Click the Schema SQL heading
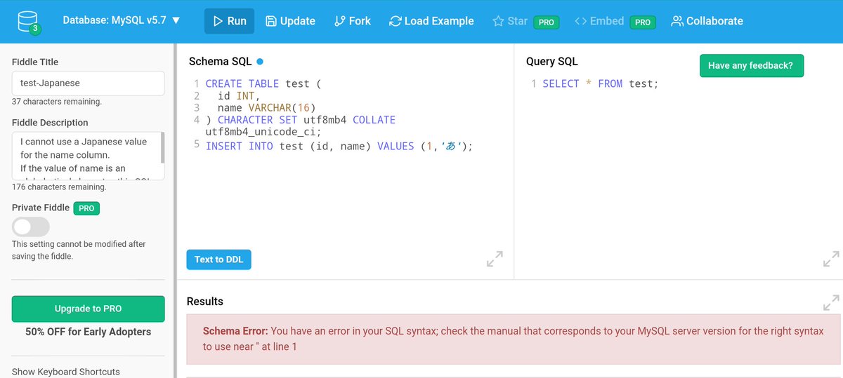This screenshot has height=378, width=843. pyautogui.click(x=220, y=62)
